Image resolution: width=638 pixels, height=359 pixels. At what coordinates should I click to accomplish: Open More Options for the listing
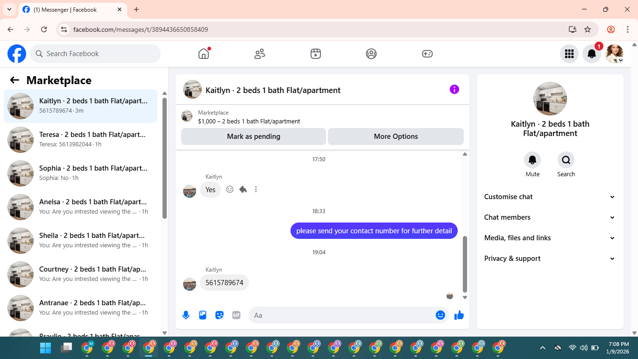point(396,136)
